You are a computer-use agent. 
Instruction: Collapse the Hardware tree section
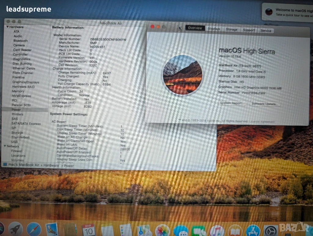[7, 27]
